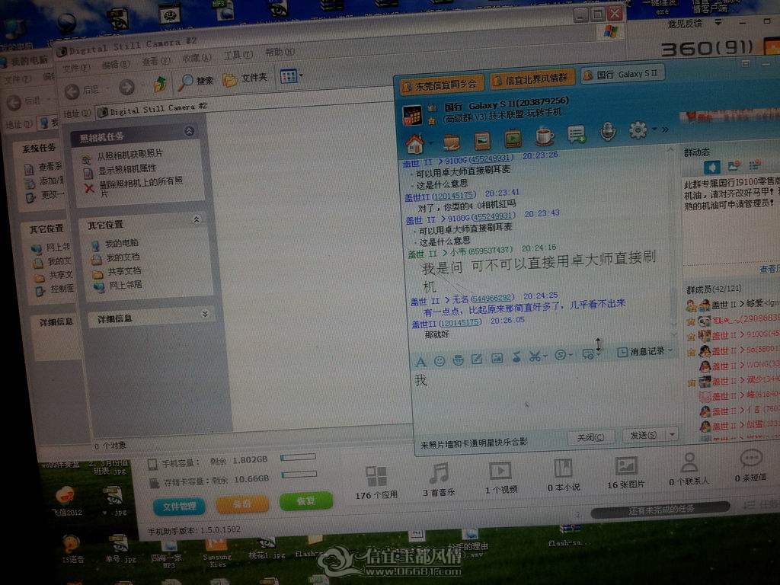Click the send picture icon in chat toolbar
The height and width of the screenshot is (585, 780).
tap(497, 358)
